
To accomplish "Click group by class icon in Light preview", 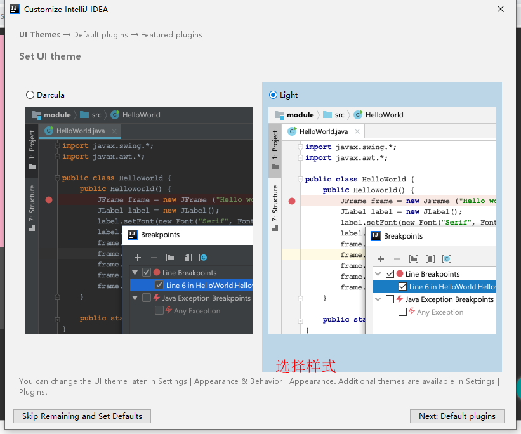I will click(x=447, y=259).
